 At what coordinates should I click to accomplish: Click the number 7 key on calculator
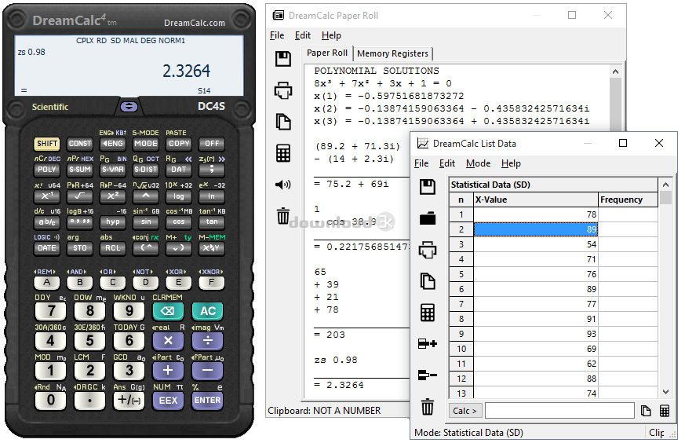click(51, 311)
